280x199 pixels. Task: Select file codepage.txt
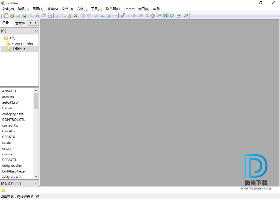[x=13, y=114]
